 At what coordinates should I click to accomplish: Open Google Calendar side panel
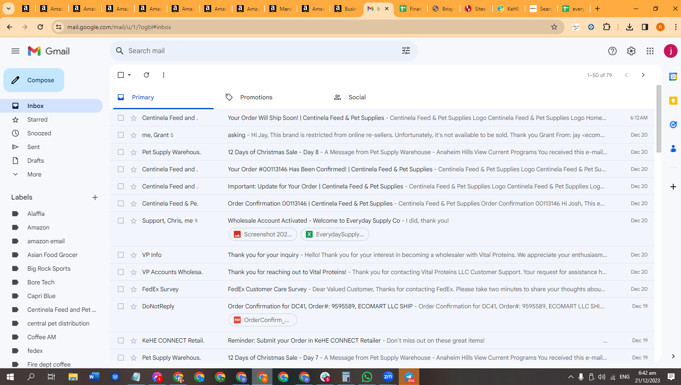(673, 77)
